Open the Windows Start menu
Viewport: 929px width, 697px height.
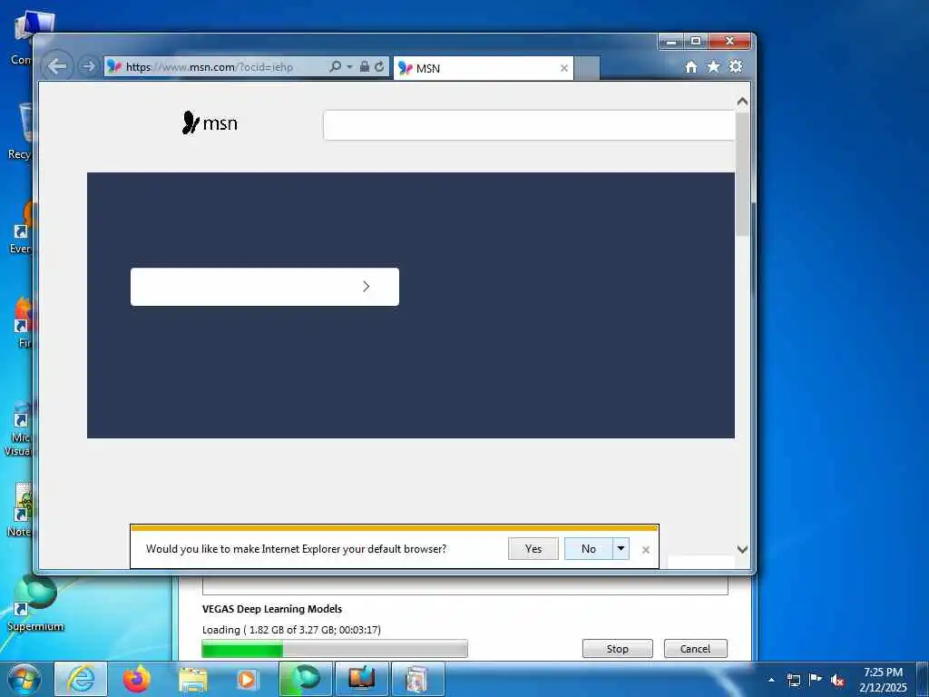(x=24, y=679)
